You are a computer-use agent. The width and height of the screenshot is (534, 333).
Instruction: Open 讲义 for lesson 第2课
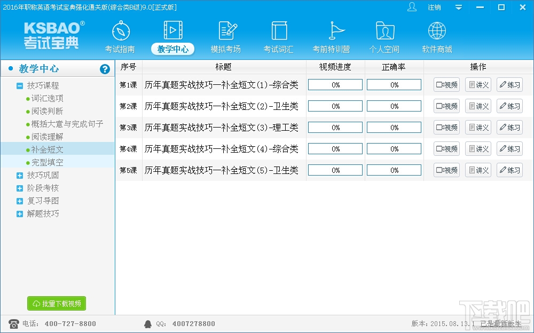point(478,106)
